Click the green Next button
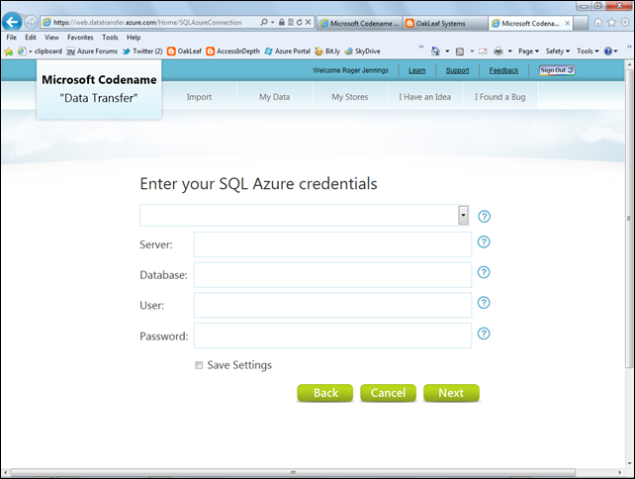 (x=451, y=393)
